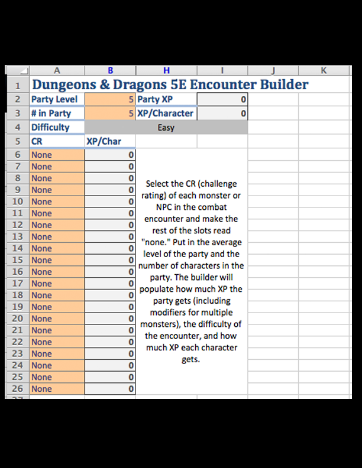Open the CR dropdown cell in row 8
The height and width of the screenshot is (468, 362).
(x=57, y=178)
